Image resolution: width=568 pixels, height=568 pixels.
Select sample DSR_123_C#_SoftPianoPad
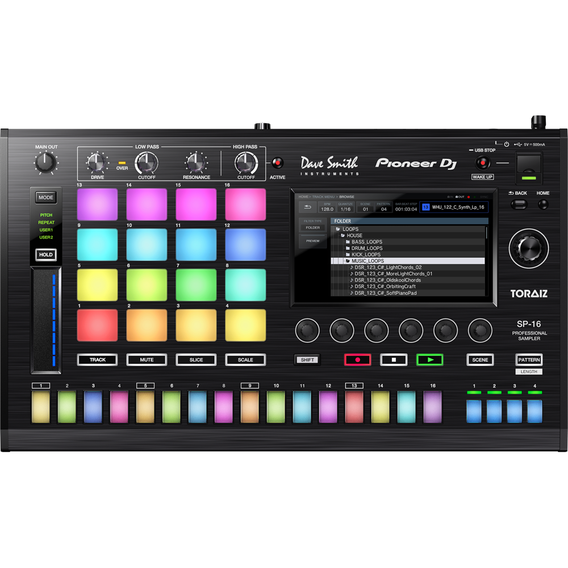[408, 293]
